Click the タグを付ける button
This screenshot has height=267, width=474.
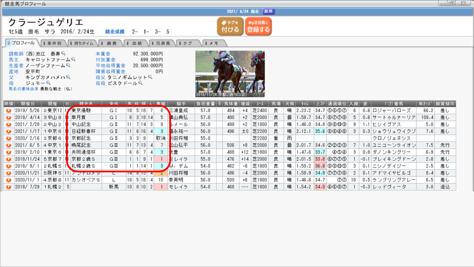tap(230, 26)
